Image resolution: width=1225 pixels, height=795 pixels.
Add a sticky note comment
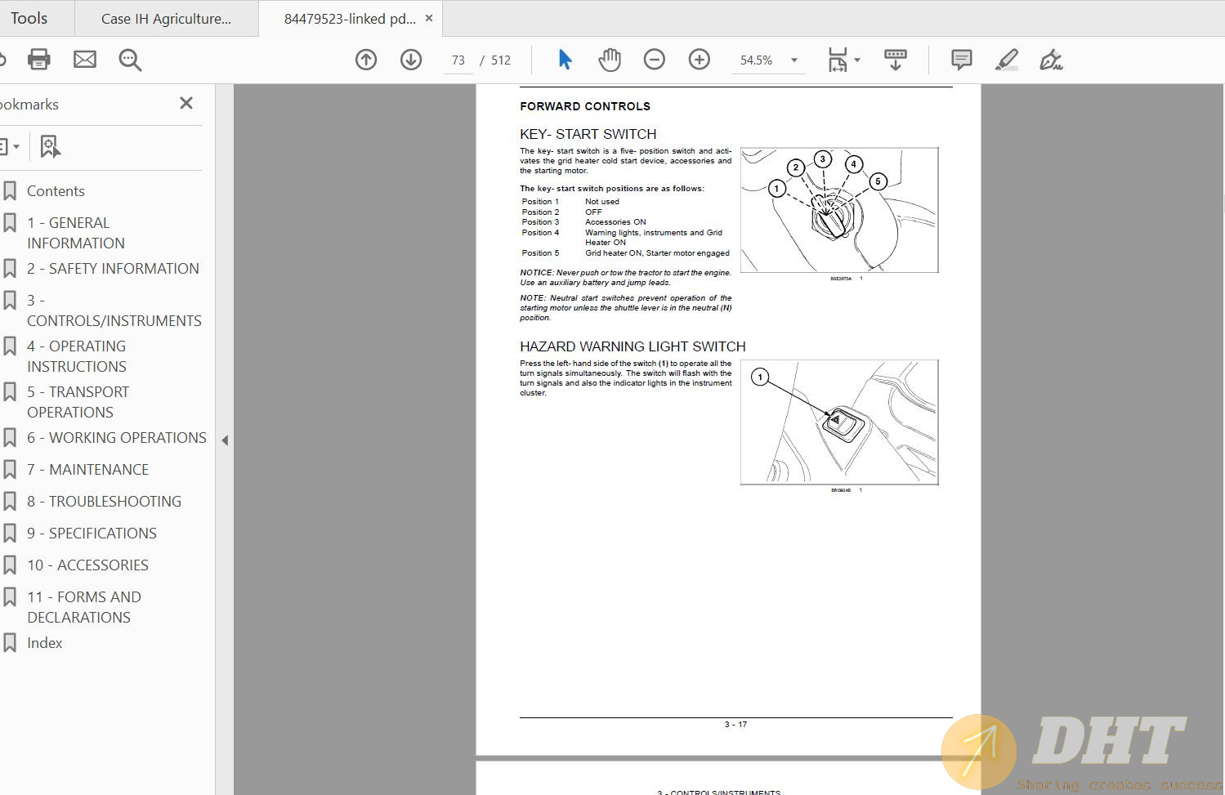[x=961, y=60]
